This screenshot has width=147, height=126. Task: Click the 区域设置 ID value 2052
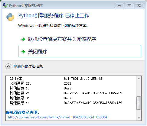point(67,83)
